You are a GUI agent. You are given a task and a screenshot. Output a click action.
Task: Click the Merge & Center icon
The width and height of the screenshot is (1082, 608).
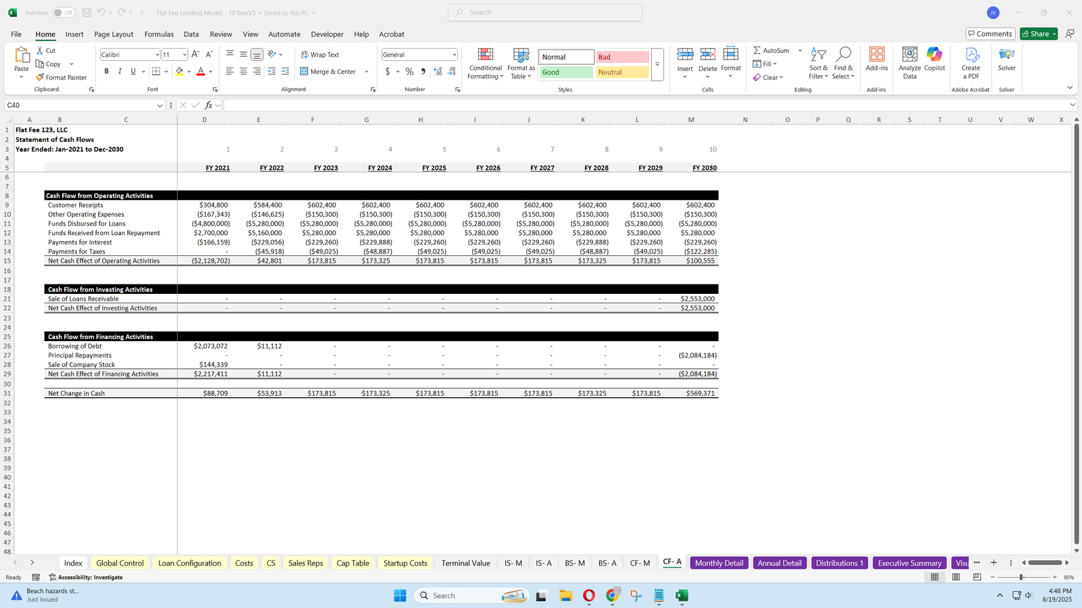click(x=304, y=72)
